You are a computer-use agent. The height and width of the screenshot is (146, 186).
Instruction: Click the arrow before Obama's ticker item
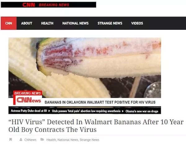point(123,111)
